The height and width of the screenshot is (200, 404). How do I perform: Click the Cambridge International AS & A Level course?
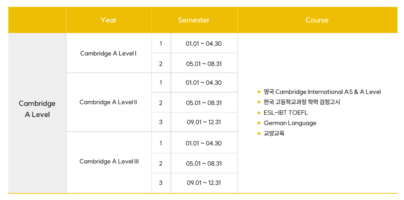pyautogui.click(x=322, y=92)
